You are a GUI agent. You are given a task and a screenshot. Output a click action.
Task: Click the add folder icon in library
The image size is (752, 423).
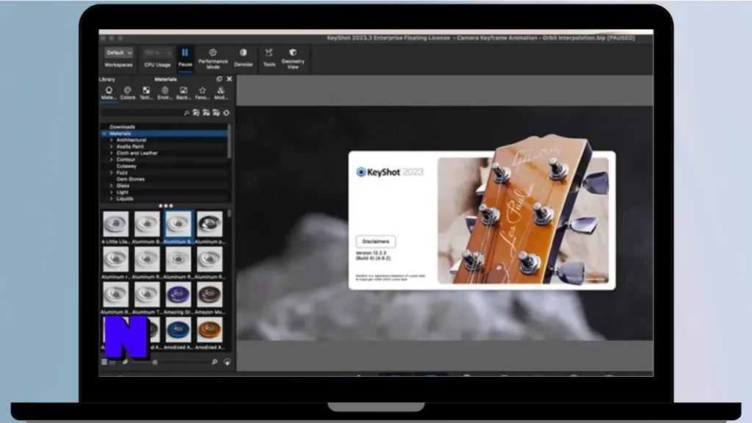point(196,112)
